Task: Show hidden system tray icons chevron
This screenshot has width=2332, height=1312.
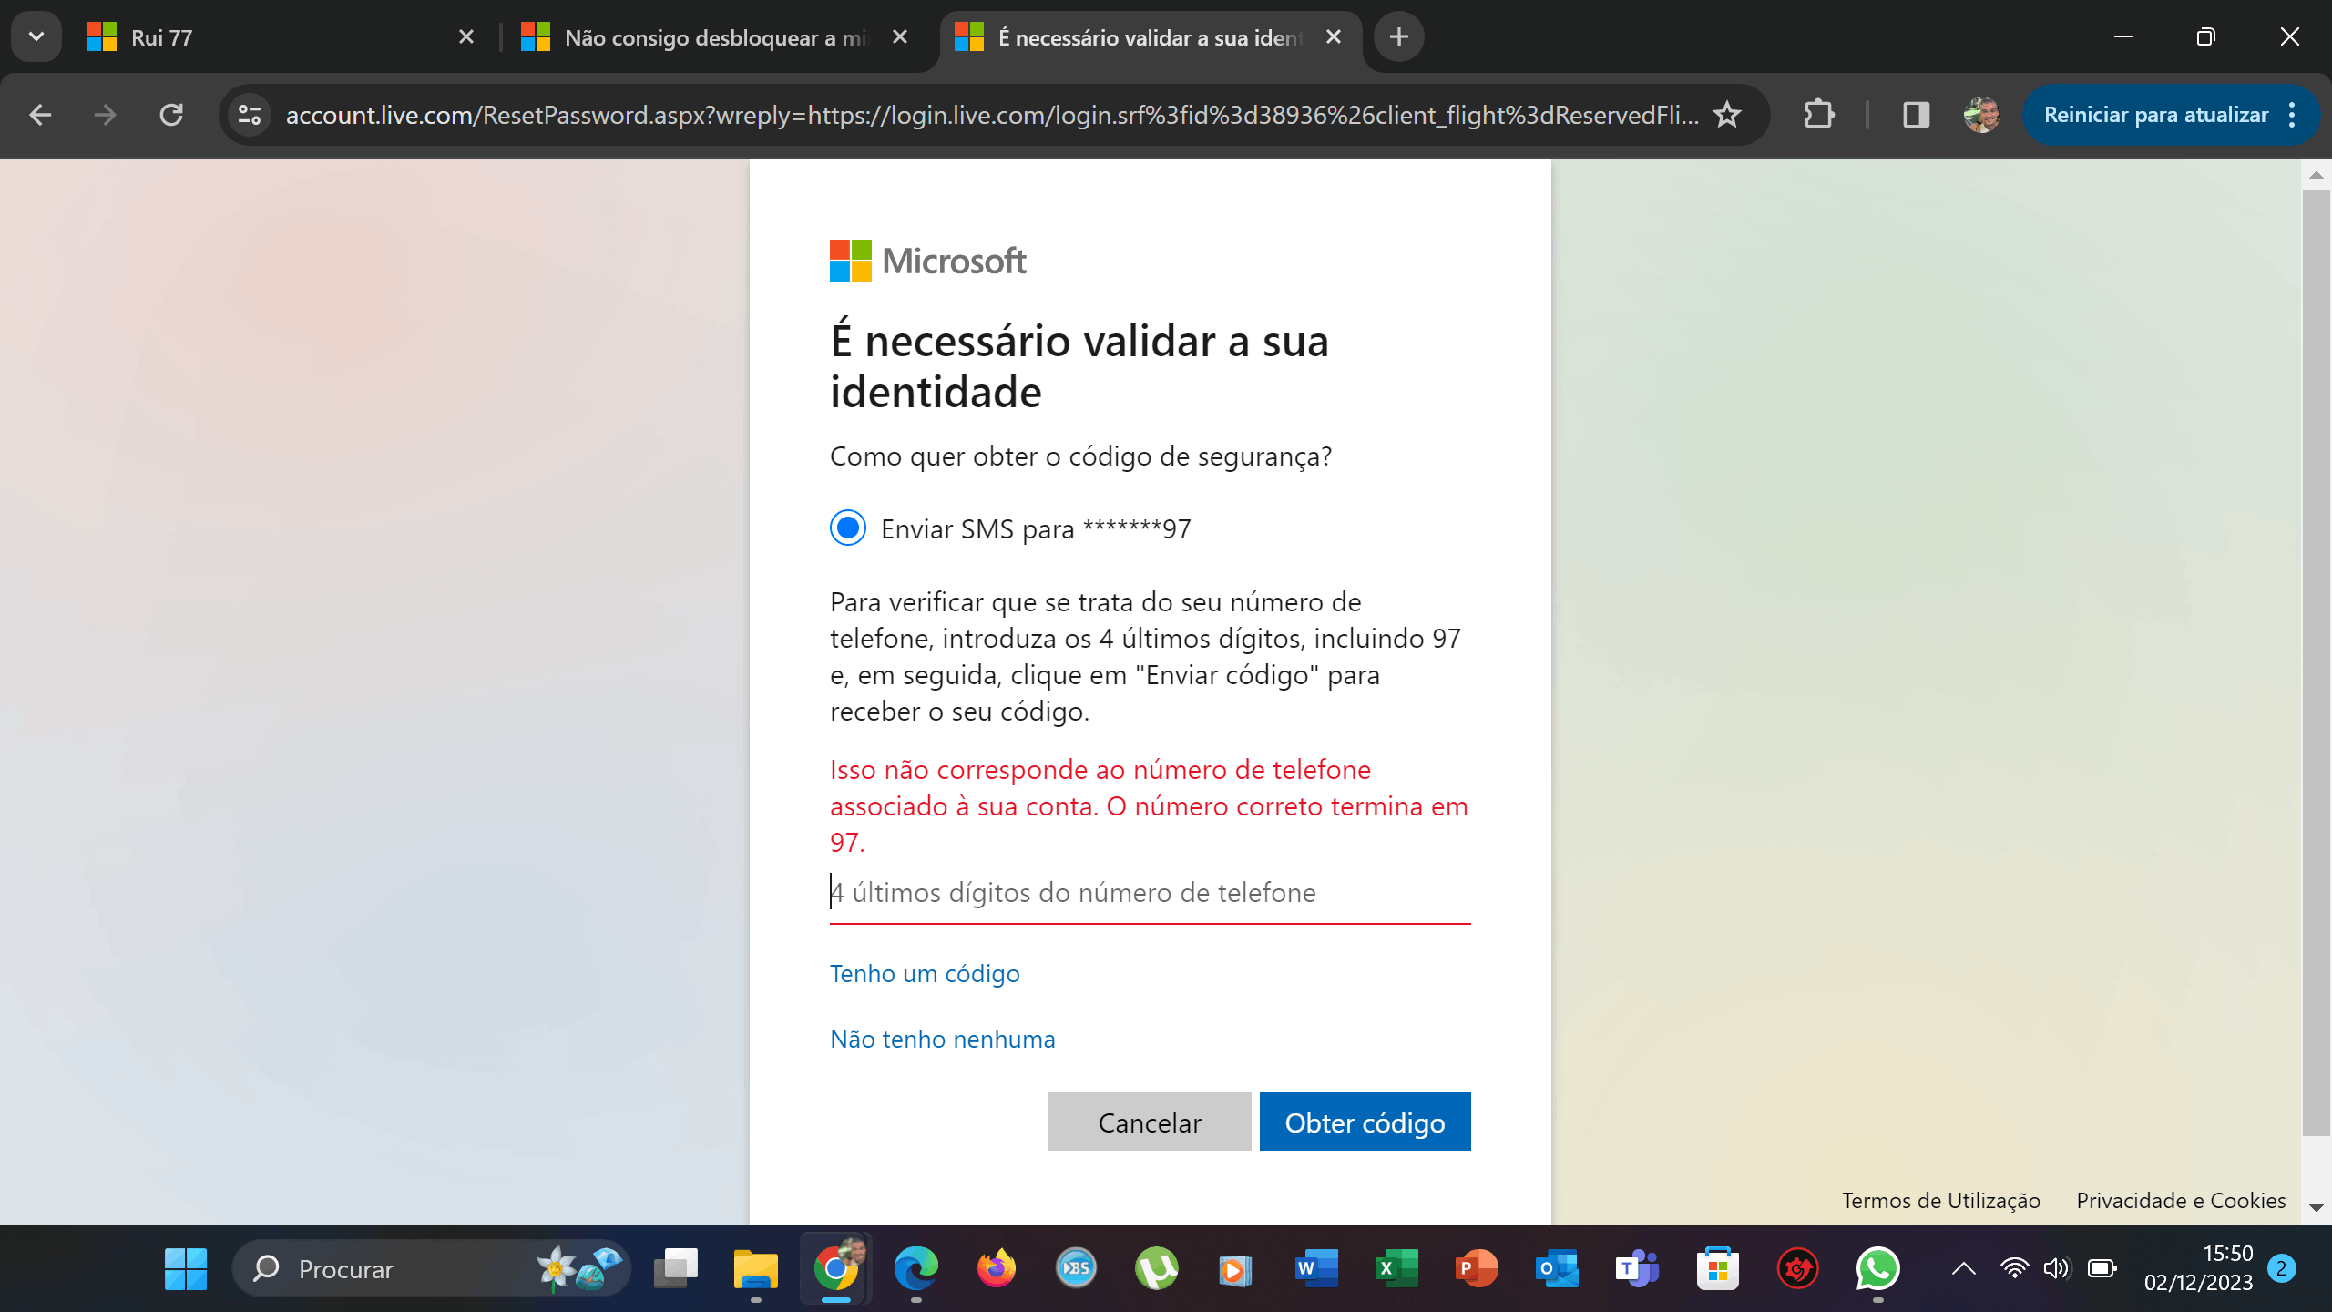Action: pyautogui.click(x=1964, y=1268)
